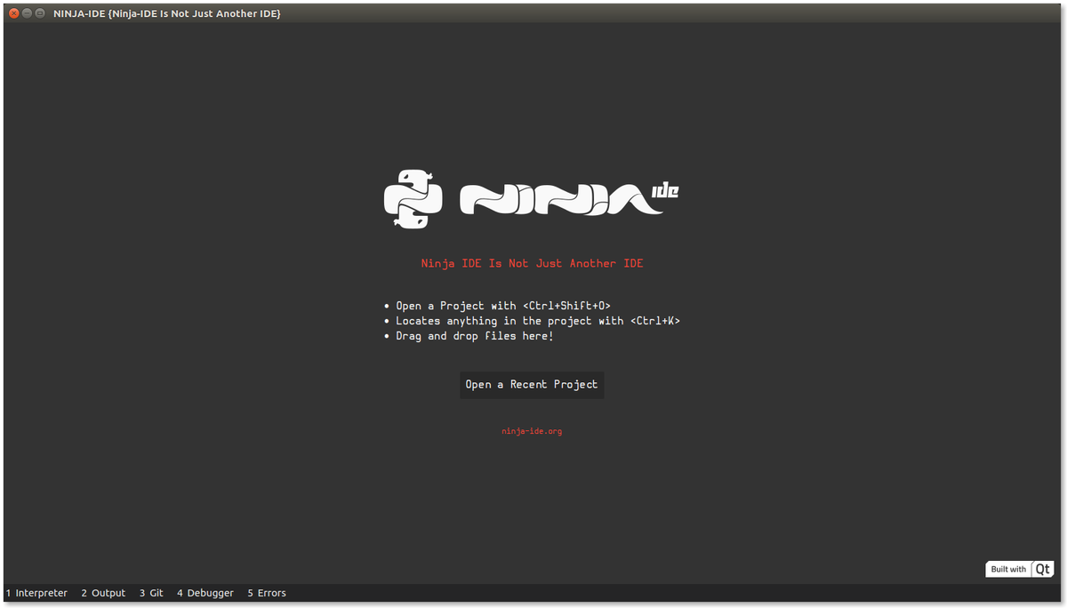The height and width of the screenshot is (608, 1067).
Task: Click the Built with Qt badge
Action: pos(1020,569)
